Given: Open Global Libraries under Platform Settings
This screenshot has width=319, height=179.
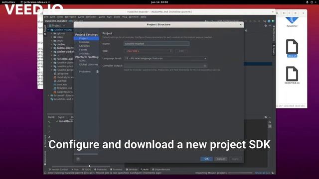Looking at the screenshot, I should click(89, 64).
